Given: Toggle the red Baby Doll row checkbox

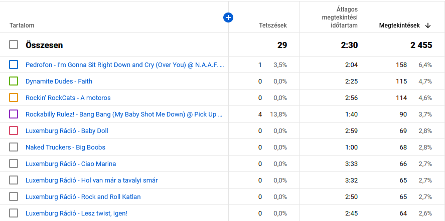Looking at the screenshot, I should 14,130.
